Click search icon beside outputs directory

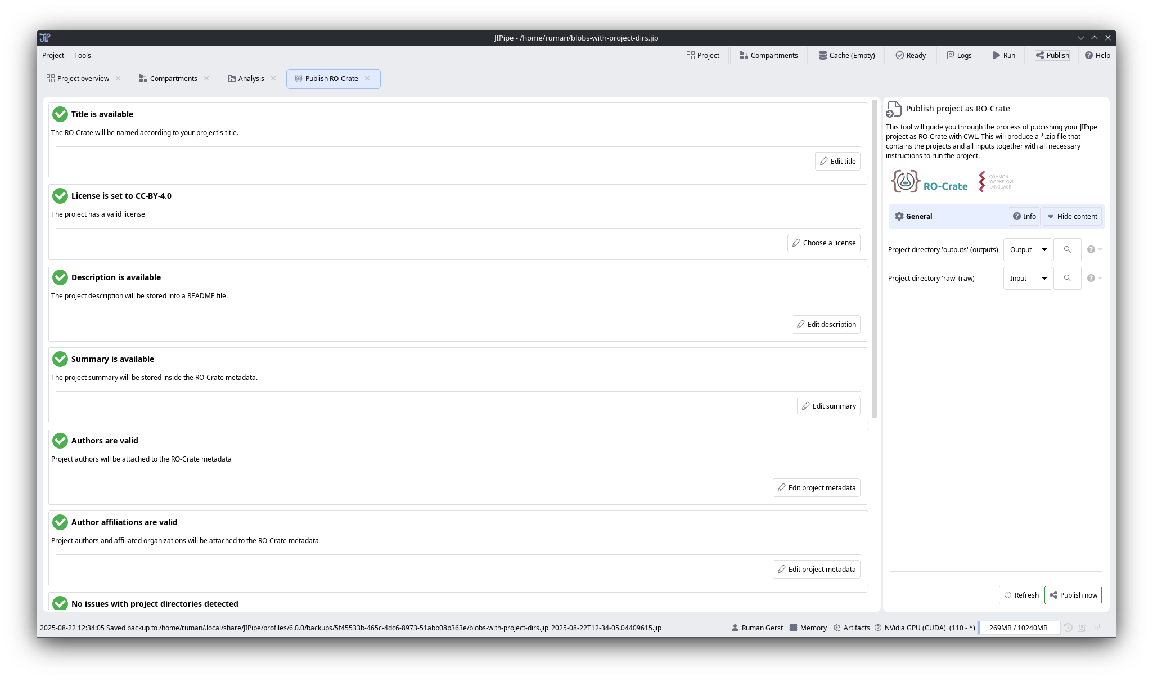tap(1067, 249)
